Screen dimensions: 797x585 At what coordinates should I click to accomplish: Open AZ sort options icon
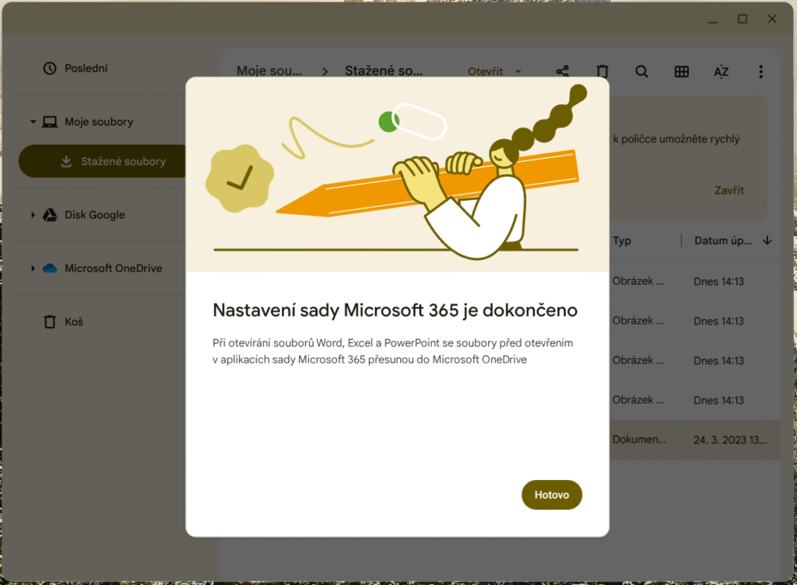click(x=721, y=72)
